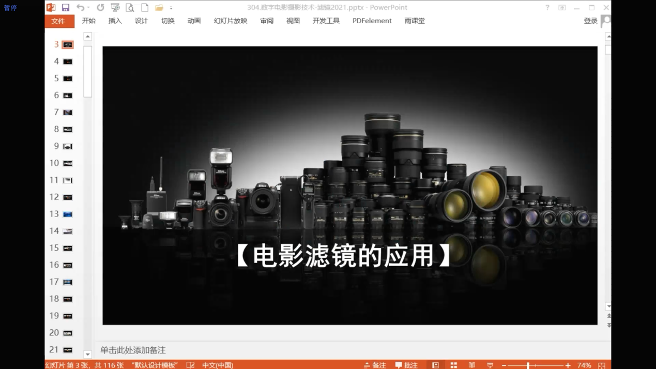Open the 文件 backstage button

pyautogui.click(x=58, y=21)
